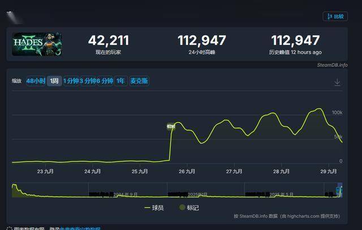
Task: Click the 24小时高峰 peak value 112,947
Action: coord(202,41)
